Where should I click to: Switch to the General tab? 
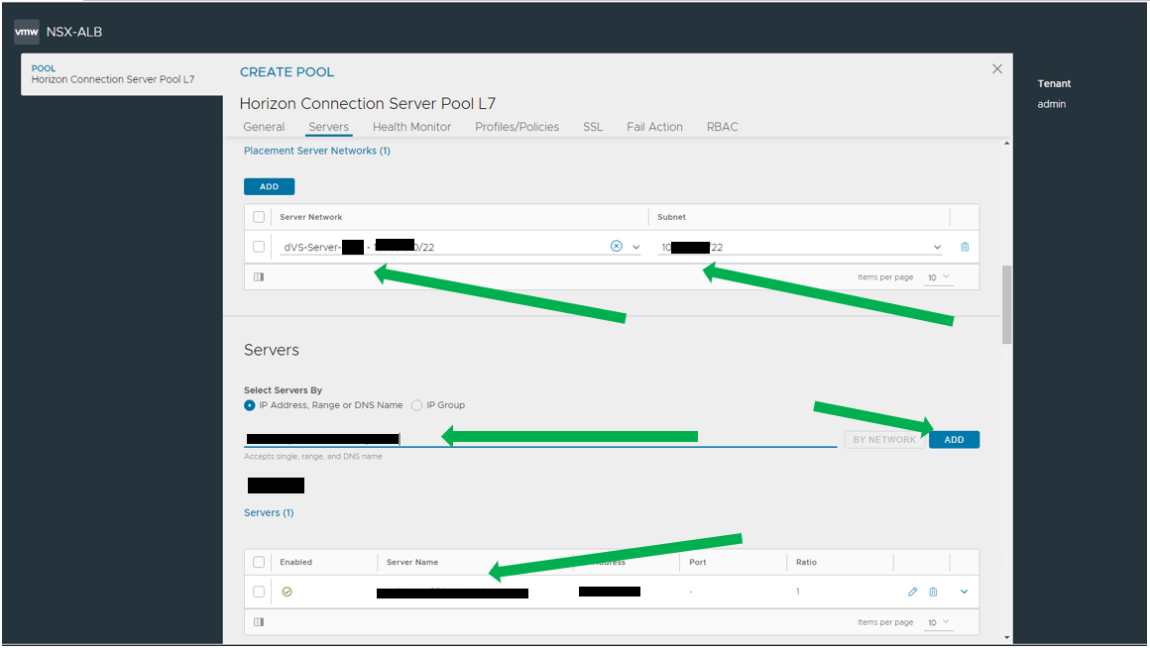coord(264,127)
